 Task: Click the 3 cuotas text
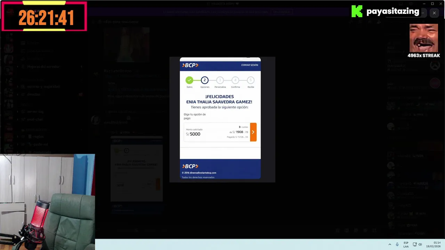(x=243, y=127)
